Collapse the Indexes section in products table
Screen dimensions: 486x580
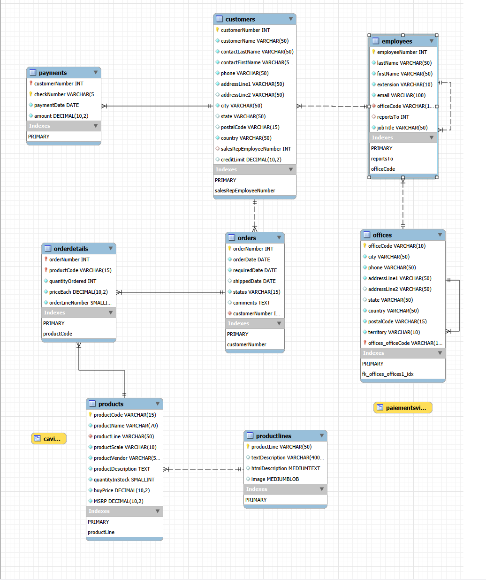158,511
